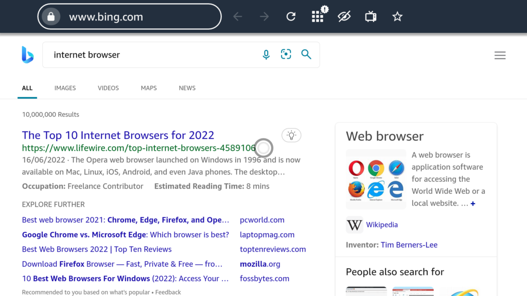Open 'The Top 10 Internet Browsers for 2022'

[118, 135]
